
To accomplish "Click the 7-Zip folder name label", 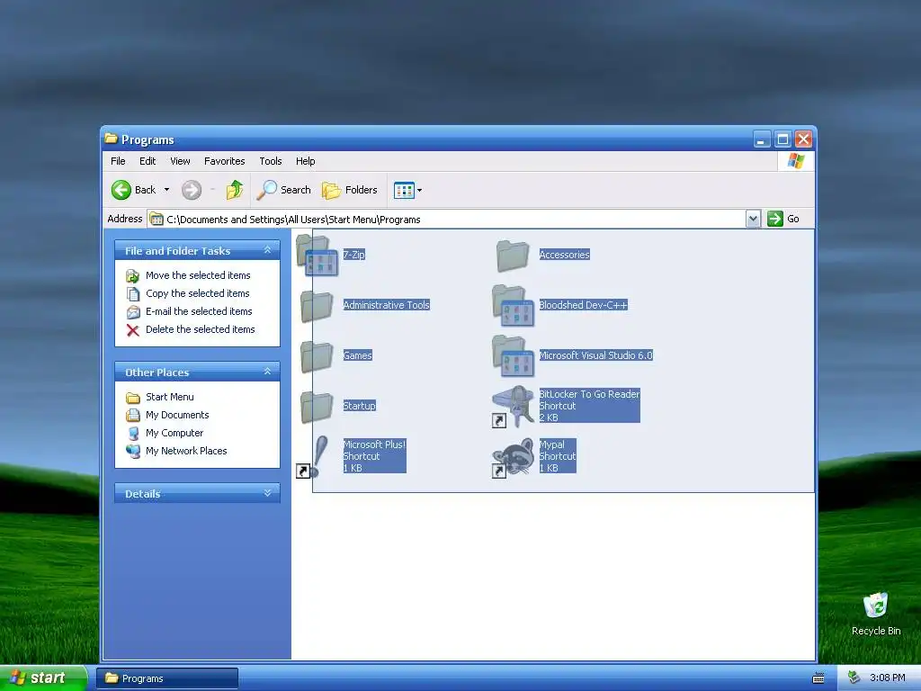I will 353,255.
